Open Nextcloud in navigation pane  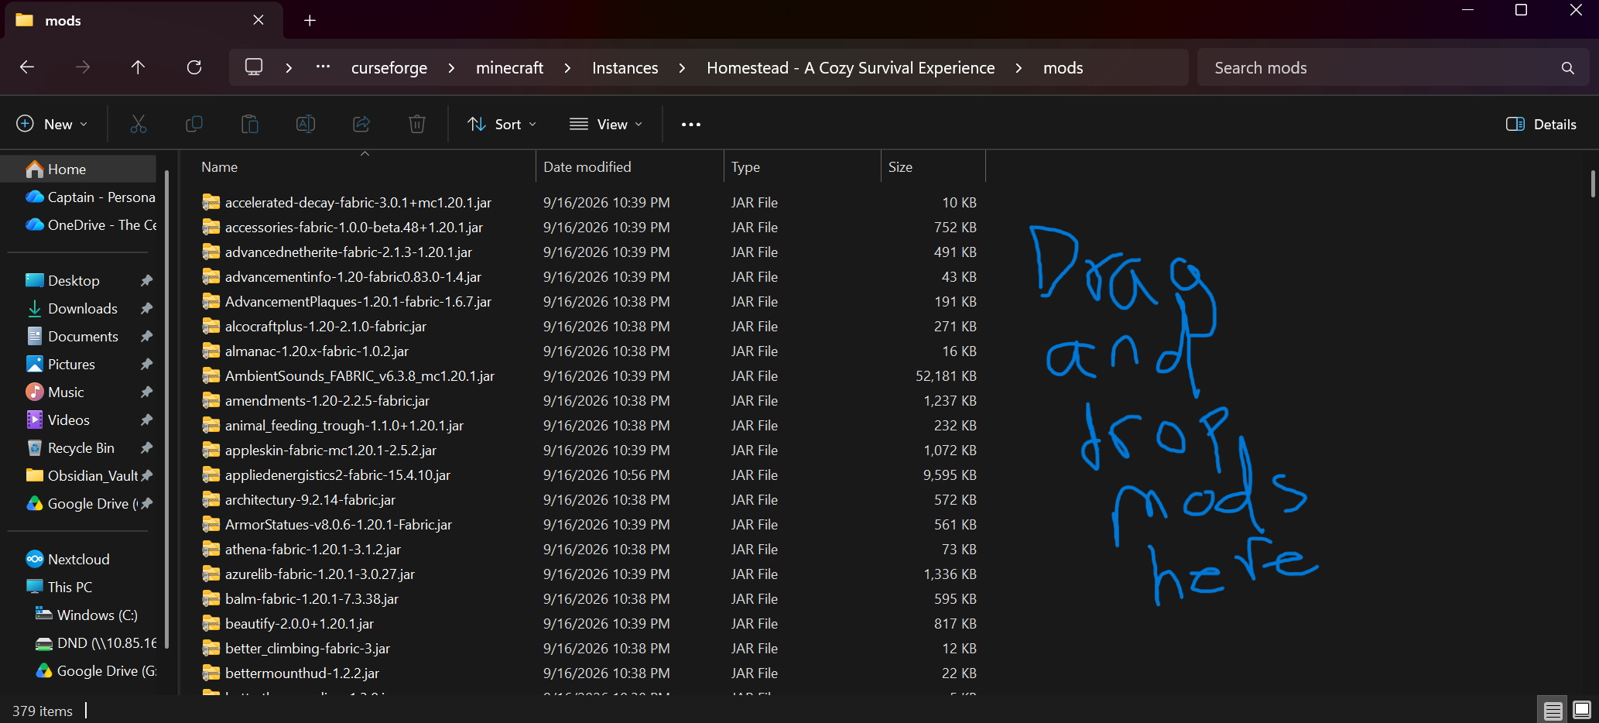tap(79, 559)
